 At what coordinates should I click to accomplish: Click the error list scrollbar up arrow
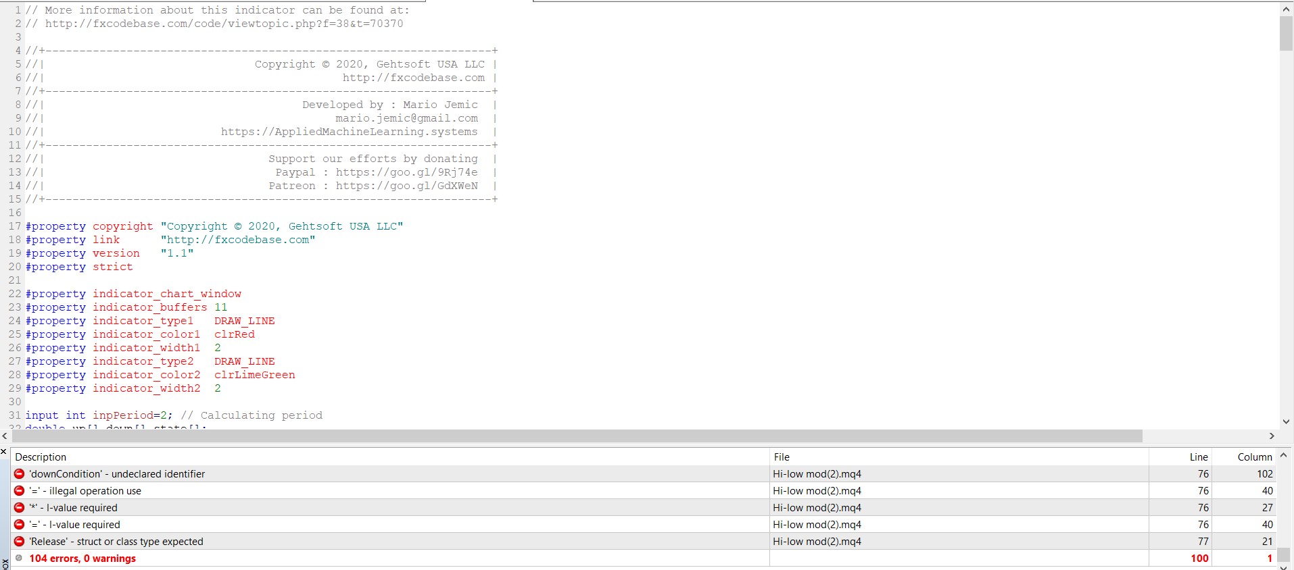pyautogui.click(x=1284, y=456)
